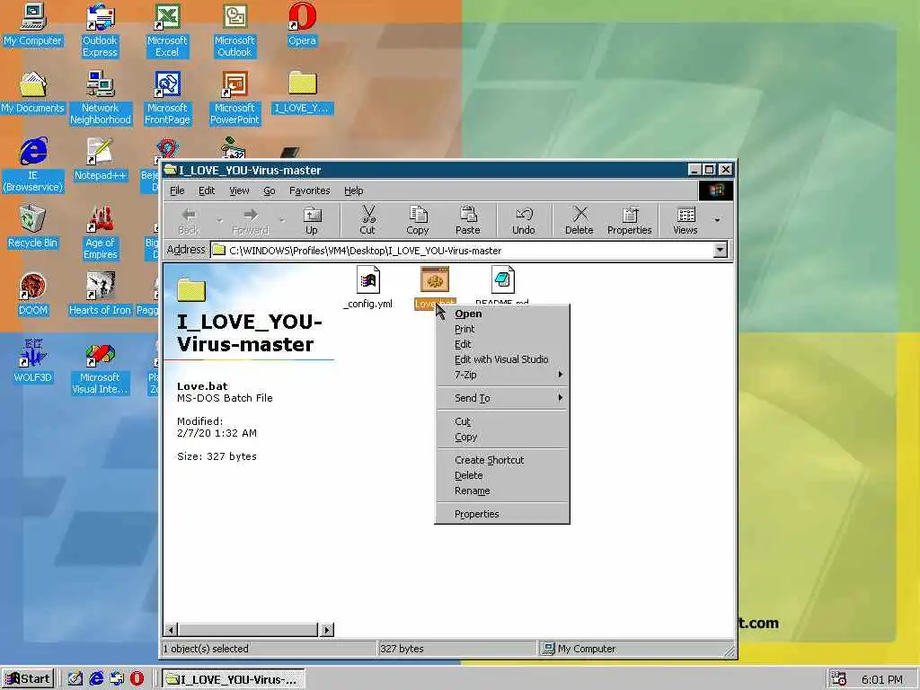Viewport: 920px width, 690px height.
Task: Choose Rename in context menu
Action: pyautogui.click(x=502, y=491)
